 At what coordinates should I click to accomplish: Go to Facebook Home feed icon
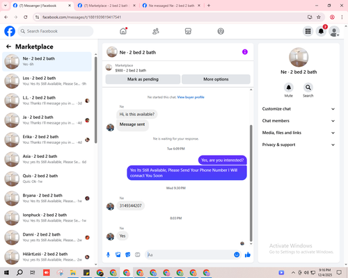click(x=123, y=31)
